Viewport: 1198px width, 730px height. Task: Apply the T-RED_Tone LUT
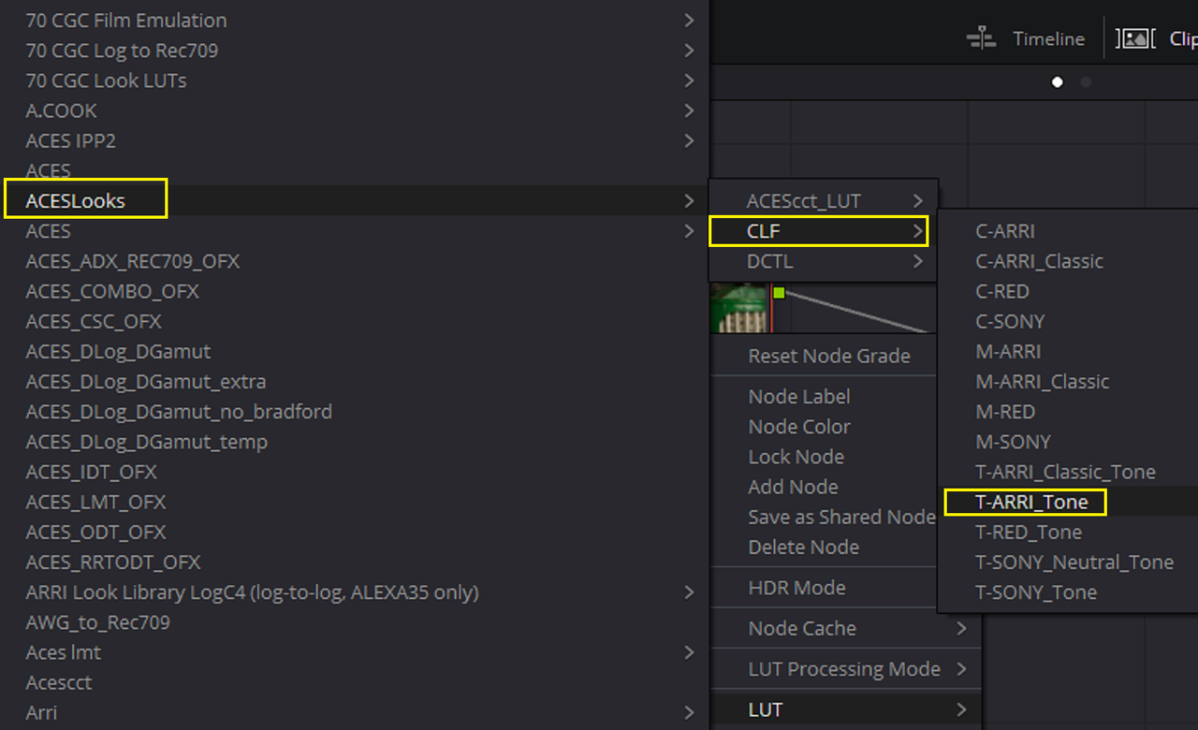click(1068, 532)
